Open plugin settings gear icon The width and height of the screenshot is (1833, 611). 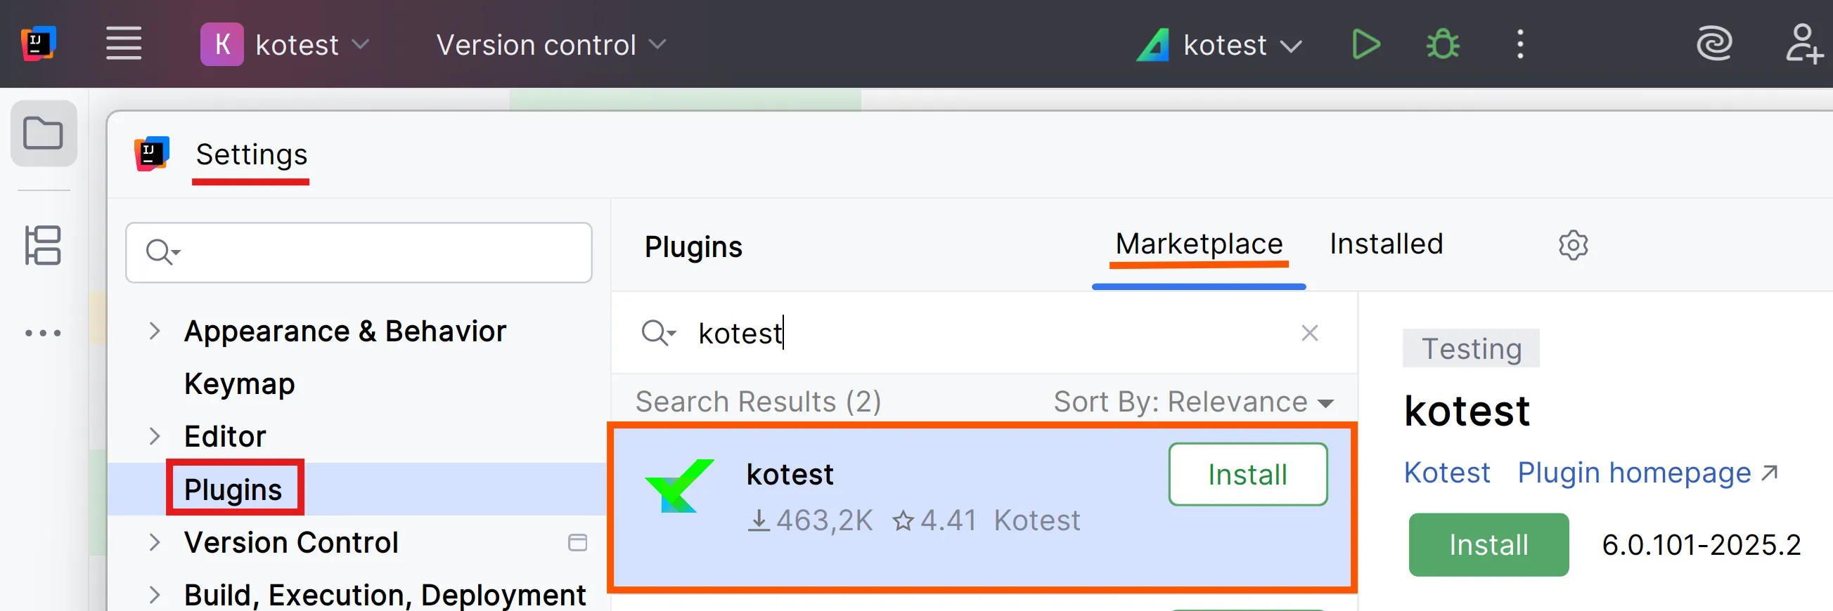[1573, 245]
